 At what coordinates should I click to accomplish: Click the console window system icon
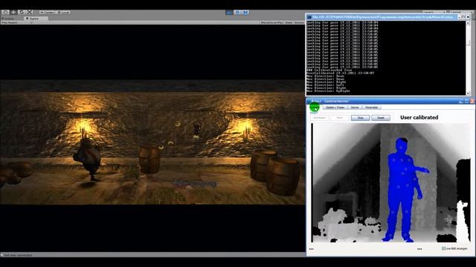tap(309, 17)
